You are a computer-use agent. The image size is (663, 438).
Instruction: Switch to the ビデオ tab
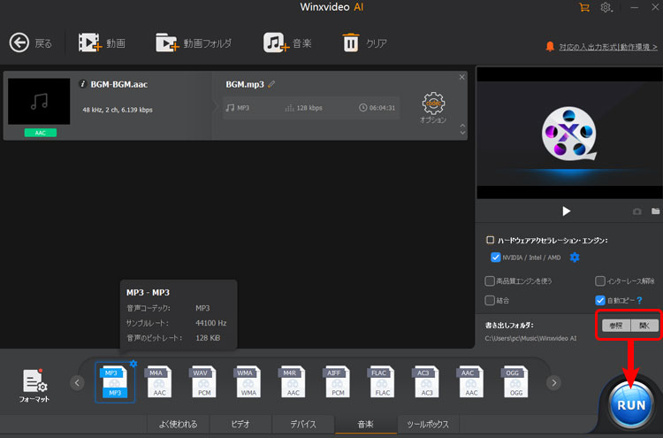[240, 424]
